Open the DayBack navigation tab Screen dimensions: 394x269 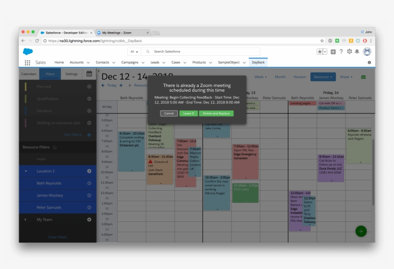coord(258,62)
